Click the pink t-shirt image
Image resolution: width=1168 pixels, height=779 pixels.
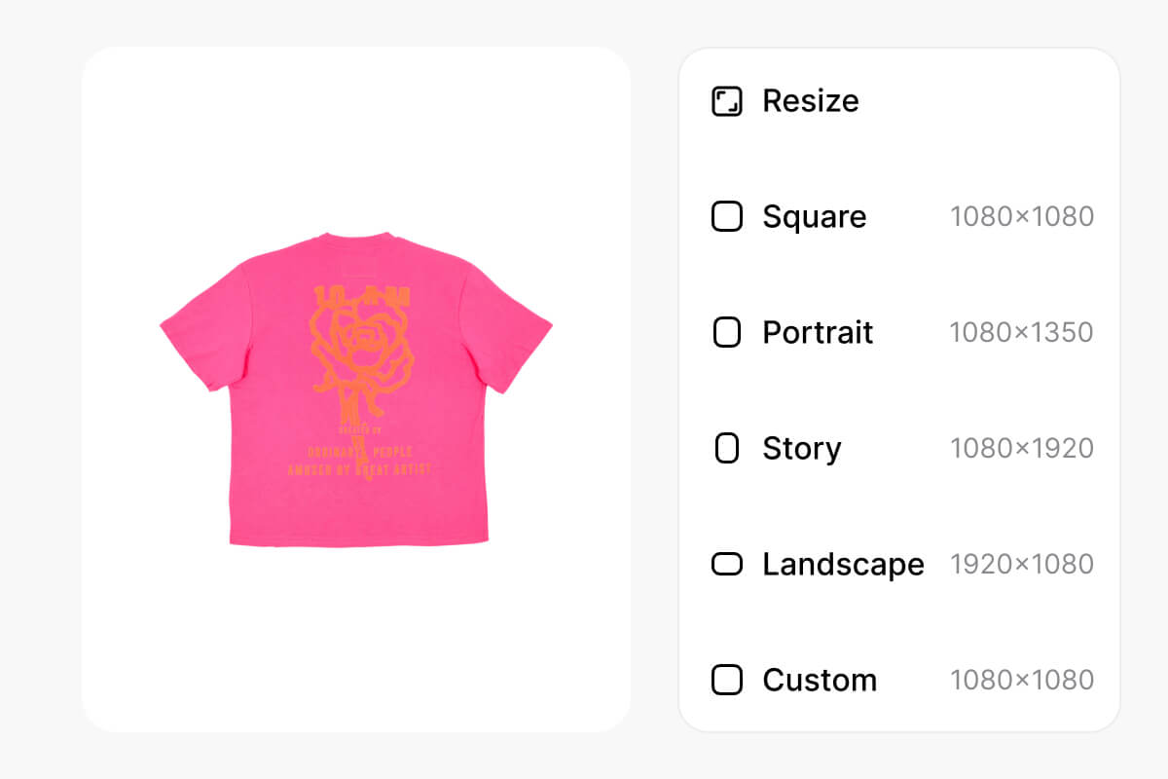(356, 389)
